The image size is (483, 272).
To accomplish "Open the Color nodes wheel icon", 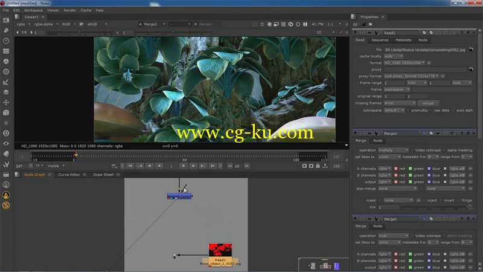I will coord(6,62).
